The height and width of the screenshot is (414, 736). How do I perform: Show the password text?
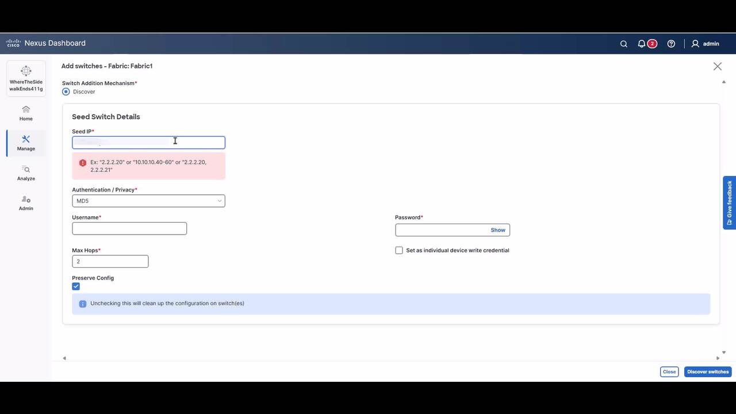tap(497, 230)
